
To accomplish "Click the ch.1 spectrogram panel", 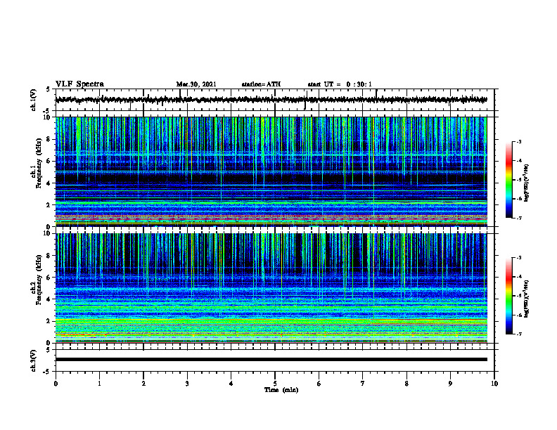I will 271,171.
